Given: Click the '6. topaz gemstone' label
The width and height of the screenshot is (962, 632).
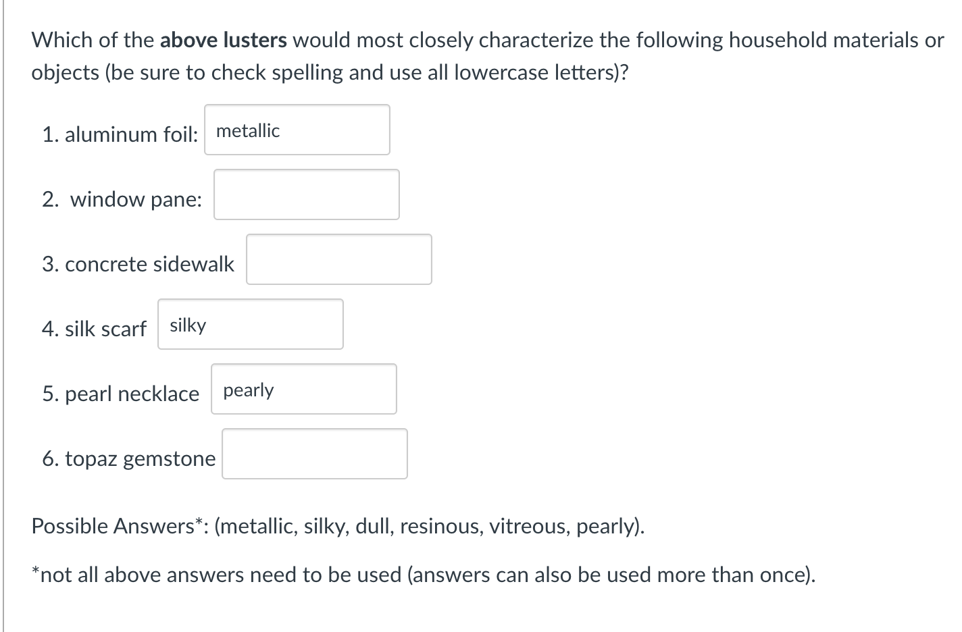Looking at the screenshot, I should coord(129,458).
